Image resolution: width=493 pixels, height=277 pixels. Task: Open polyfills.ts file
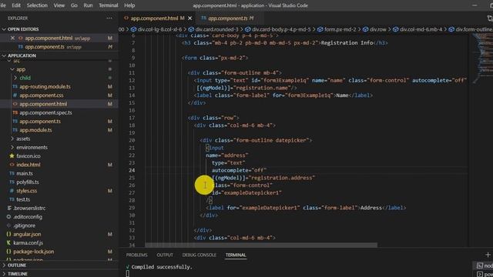click(28, 182)
